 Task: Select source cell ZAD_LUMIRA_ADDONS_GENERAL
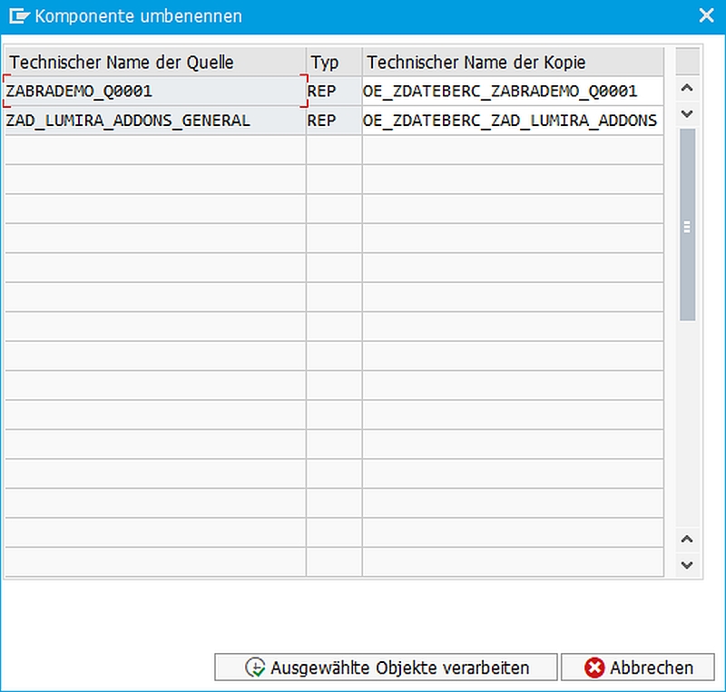[x=154, y=120]
